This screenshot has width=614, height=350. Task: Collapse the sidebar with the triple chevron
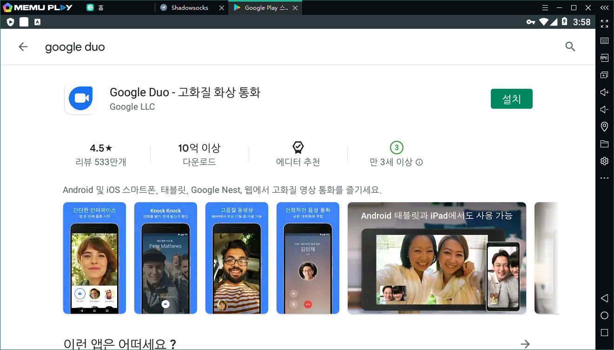point(604,7)
